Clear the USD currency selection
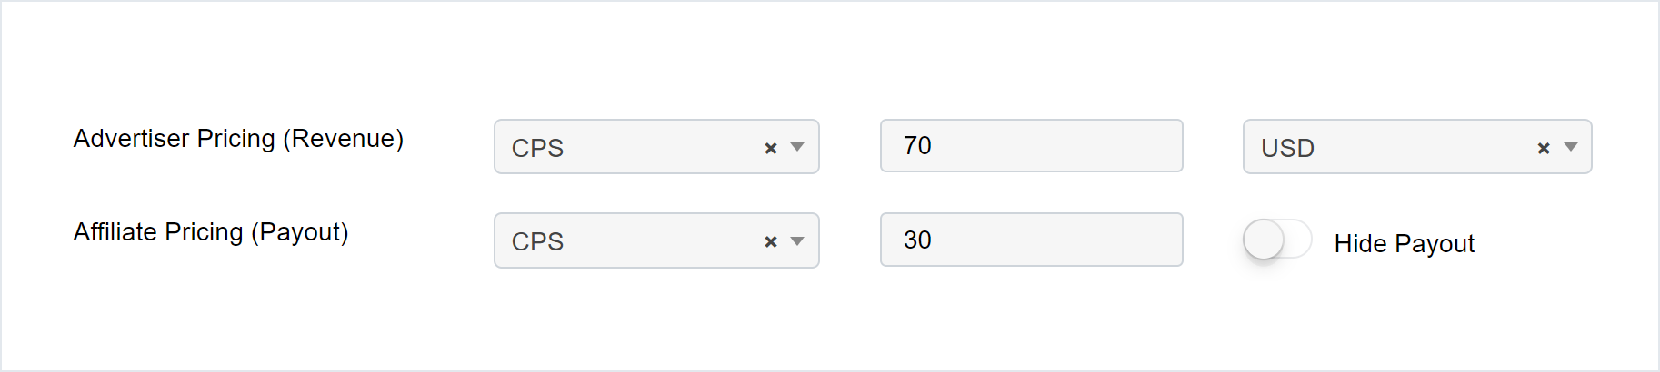1660x372 pixels. [x=1543, y=148]
